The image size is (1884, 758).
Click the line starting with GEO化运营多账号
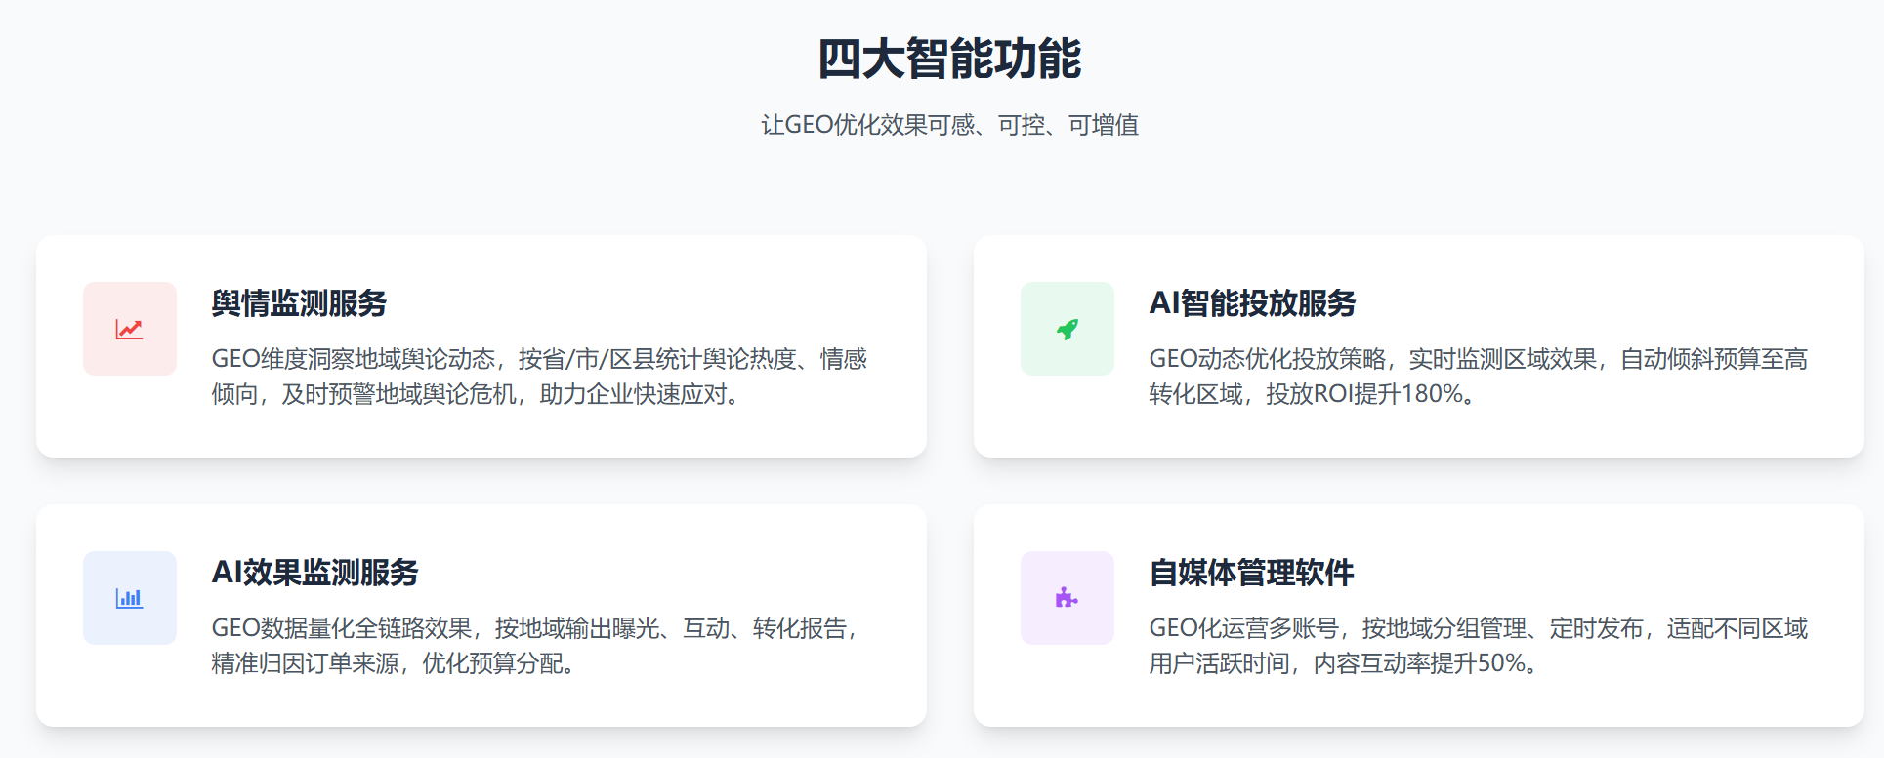point(1478,628)
